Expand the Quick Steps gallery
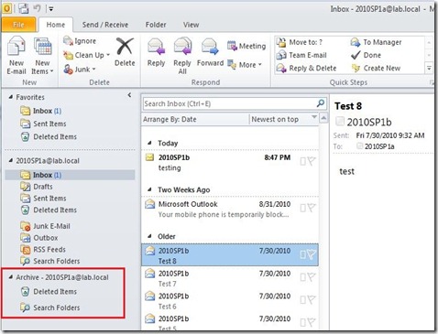Viewport: 438px width, 334px height. click(x=429, y=69)
